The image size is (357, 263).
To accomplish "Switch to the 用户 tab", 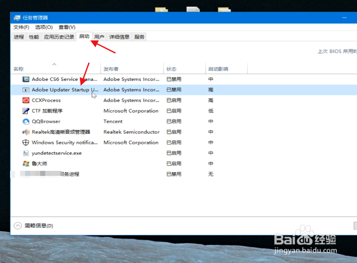I will tap(99, 37).
